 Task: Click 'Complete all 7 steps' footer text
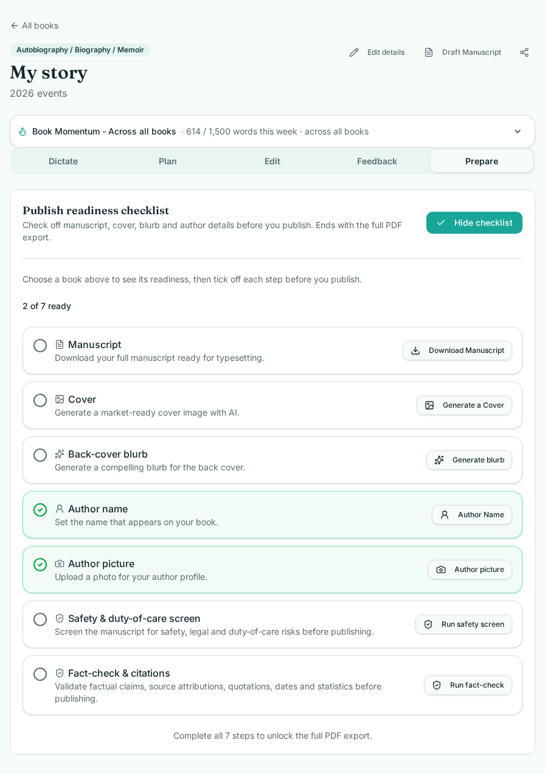click(272, 736)
